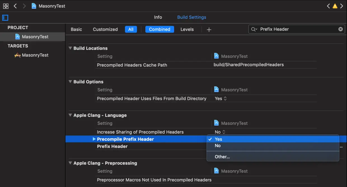Open the Increase Sharing of Precompiled Headers No dropdown

tap(220, 132)
